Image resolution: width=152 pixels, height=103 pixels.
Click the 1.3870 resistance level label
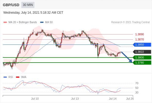point(139,39)
